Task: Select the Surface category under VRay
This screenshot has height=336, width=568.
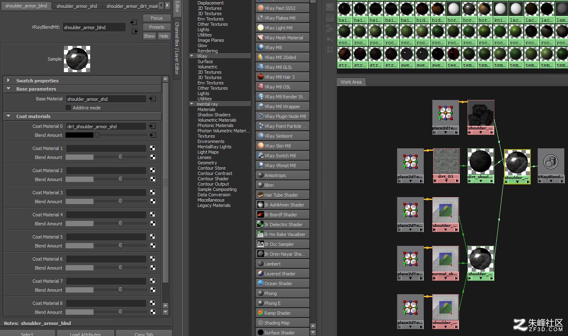Action: coord(205,61)
